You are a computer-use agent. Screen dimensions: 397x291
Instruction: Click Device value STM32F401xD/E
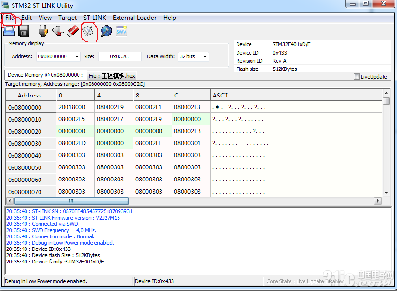pyautogui.click(x=291, y=44)
